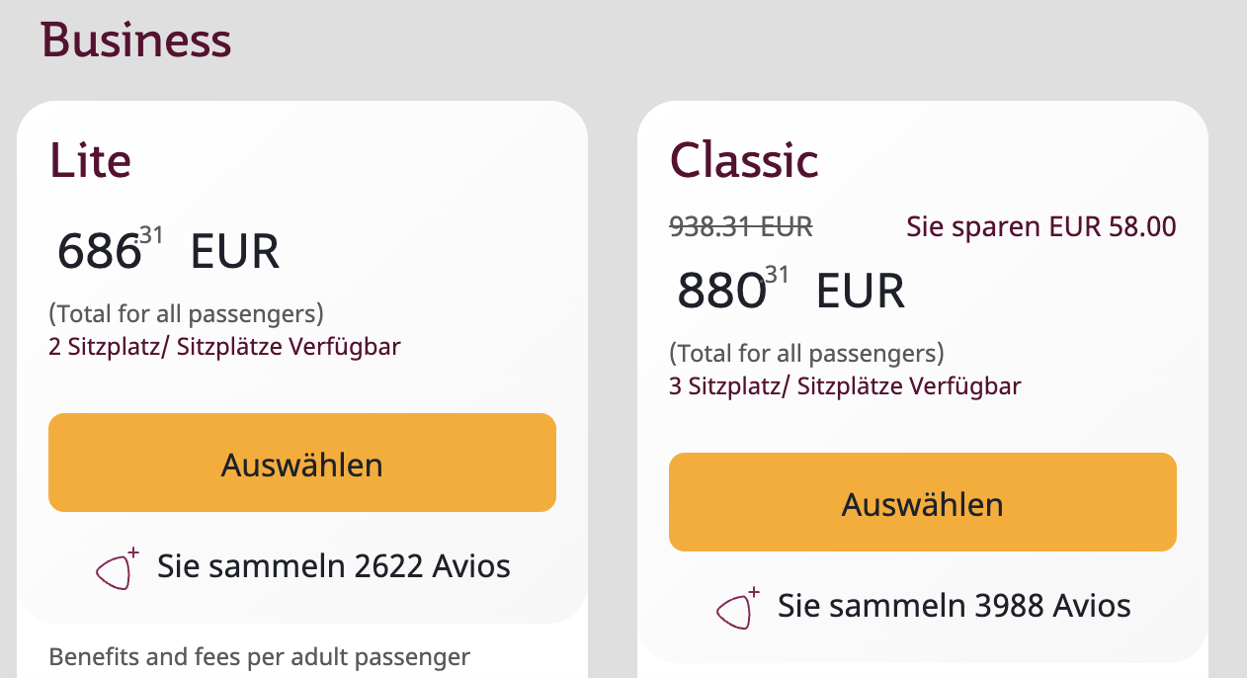1247x678 pixels.
Task: Select the Classic fare with Auswählen
Action: (x=922, y=502)
